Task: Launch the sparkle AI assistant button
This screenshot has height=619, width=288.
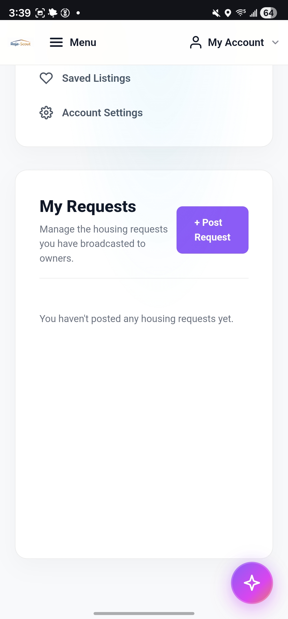Action: (252, 583)
